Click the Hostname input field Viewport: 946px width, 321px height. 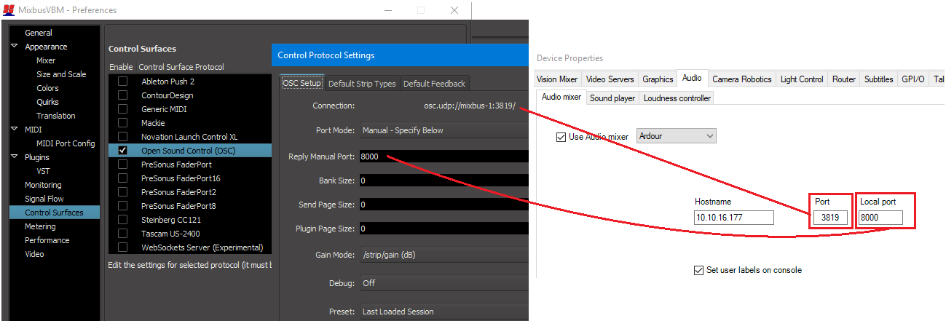click(x=733, y=218)
